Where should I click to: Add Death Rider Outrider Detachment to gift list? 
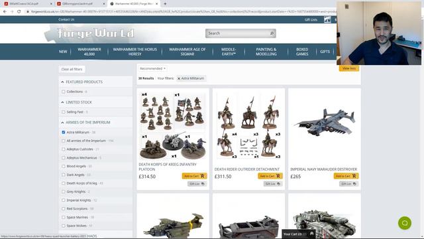point(273,184)
